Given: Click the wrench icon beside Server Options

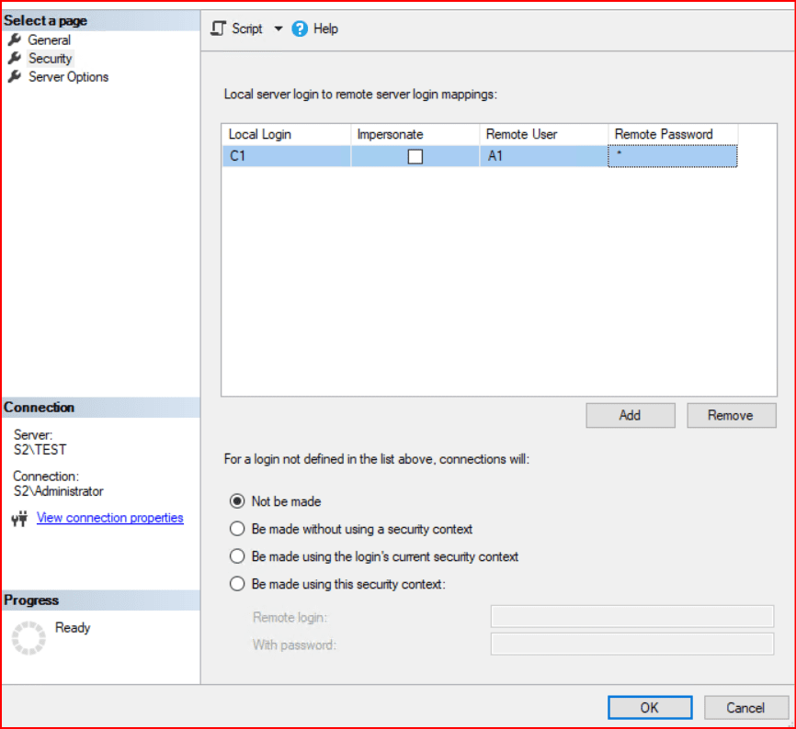Looking at the screenshot, I should click(x=15, y=77).
